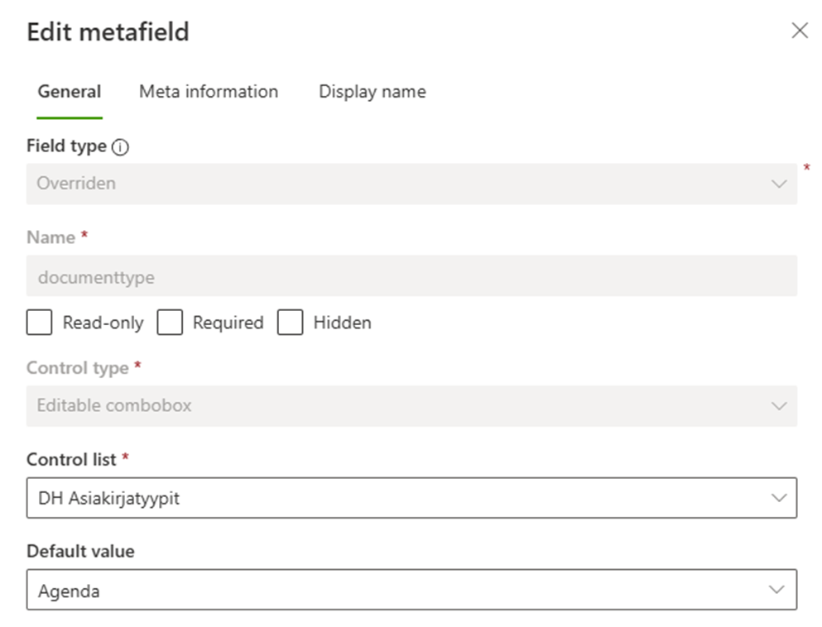The width and height of the screenshot is (822, 627).
Task: Switch to the Meta information tab
Action: [209, 92]
